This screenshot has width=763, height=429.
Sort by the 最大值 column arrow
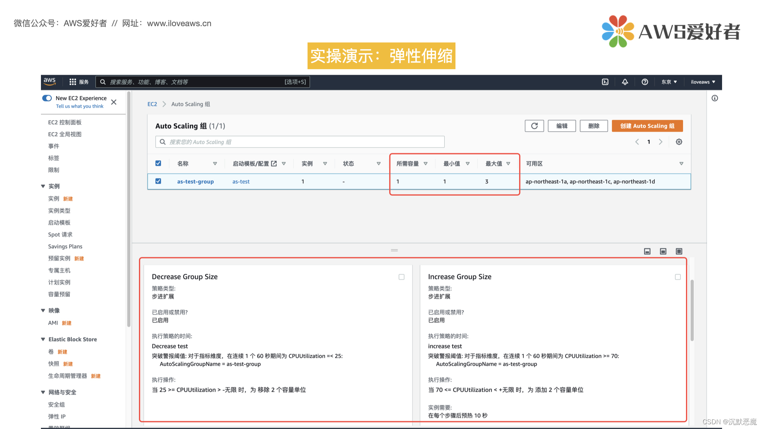click(x=508, y=164)
